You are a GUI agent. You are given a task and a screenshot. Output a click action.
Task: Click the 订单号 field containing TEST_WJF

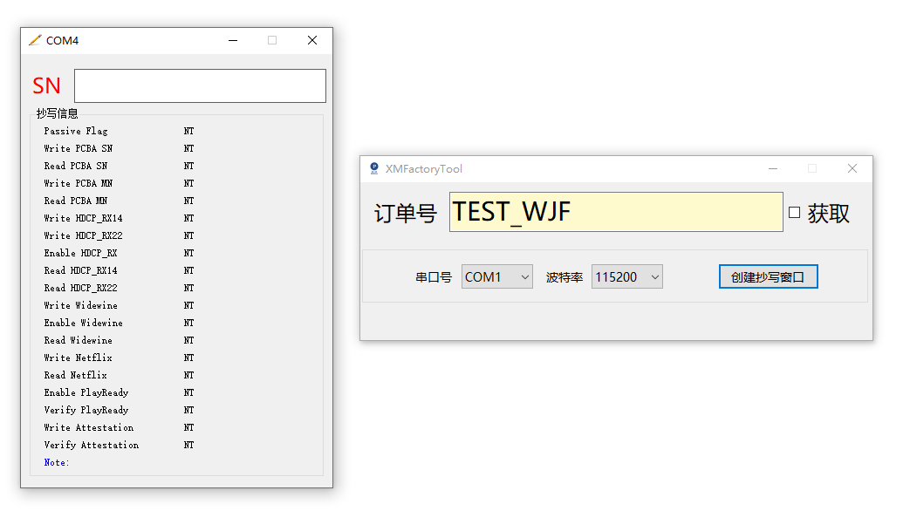(616, 212)
